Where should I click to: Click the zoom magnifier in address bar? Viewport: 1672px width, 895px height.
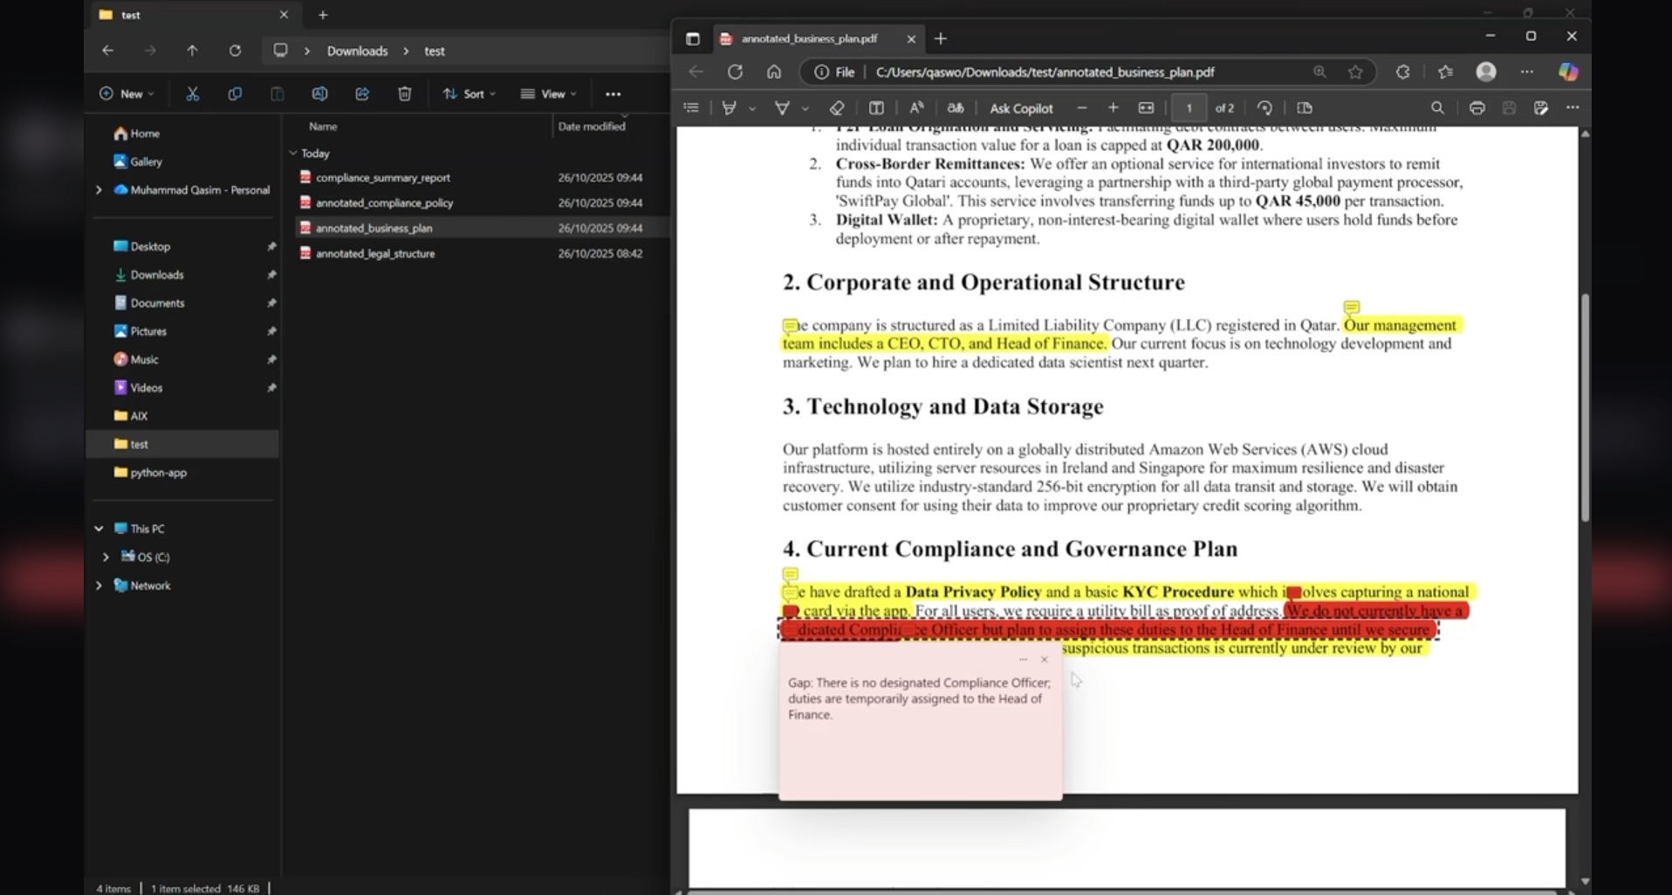pyautogui.click(x=1319, y=72)
